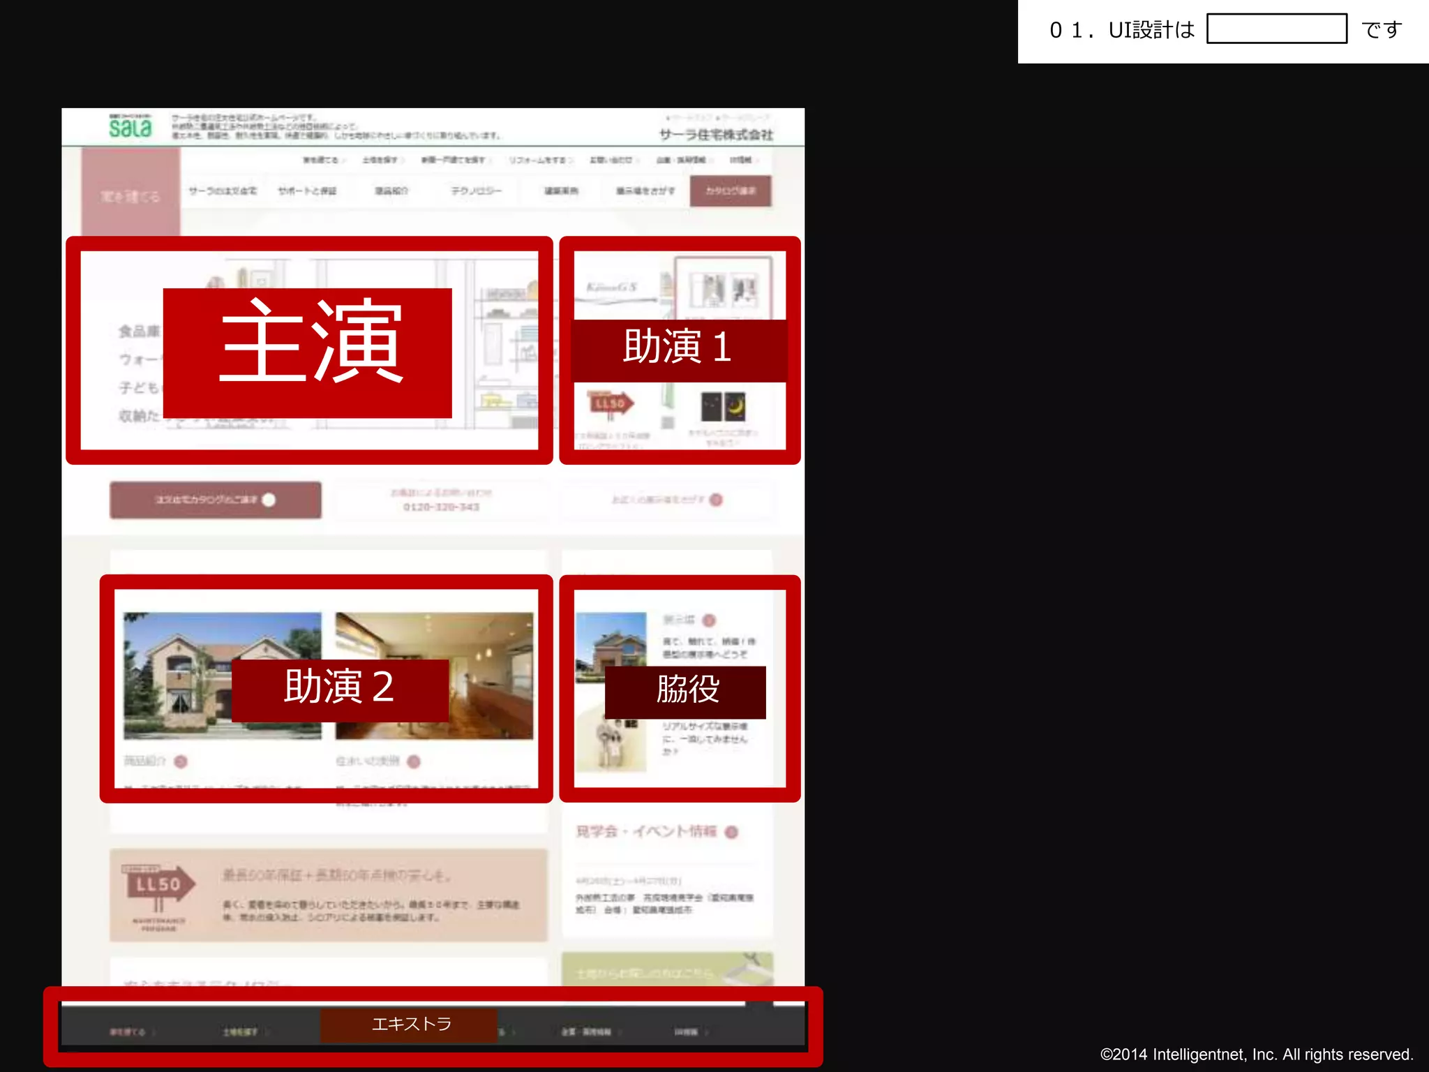Click 家を建てる in top utility menu
The height and width of the screenshot is (1072, 1429).
(x=320, y=160)
